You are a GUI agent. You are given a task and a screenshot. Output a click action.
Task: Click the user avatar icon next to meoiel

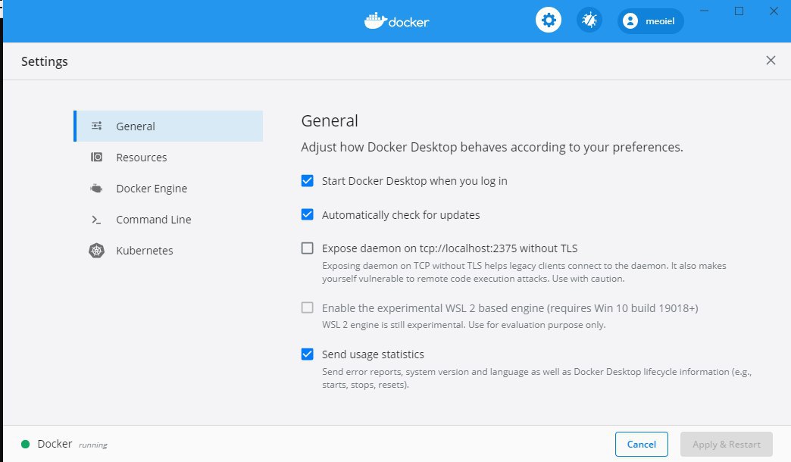(x=630, y=20)
